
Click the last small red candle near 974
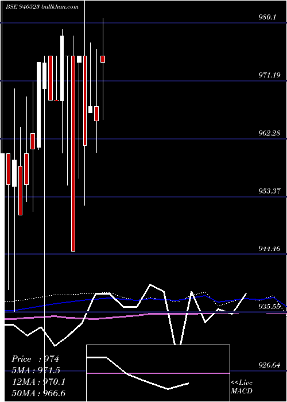[x=103, y=59]
